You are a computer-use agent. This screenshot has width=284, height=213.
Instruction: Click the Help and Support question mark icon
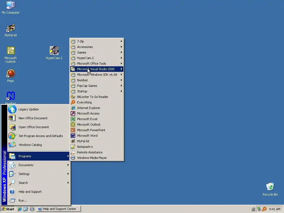pyautogui.click(x=12, y=192)
